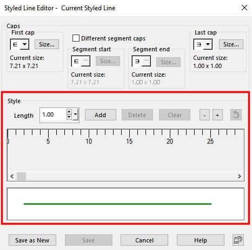252x250 pixels.
Task: Expand the Length value dropdown arrow
Action: click(76, 114)
